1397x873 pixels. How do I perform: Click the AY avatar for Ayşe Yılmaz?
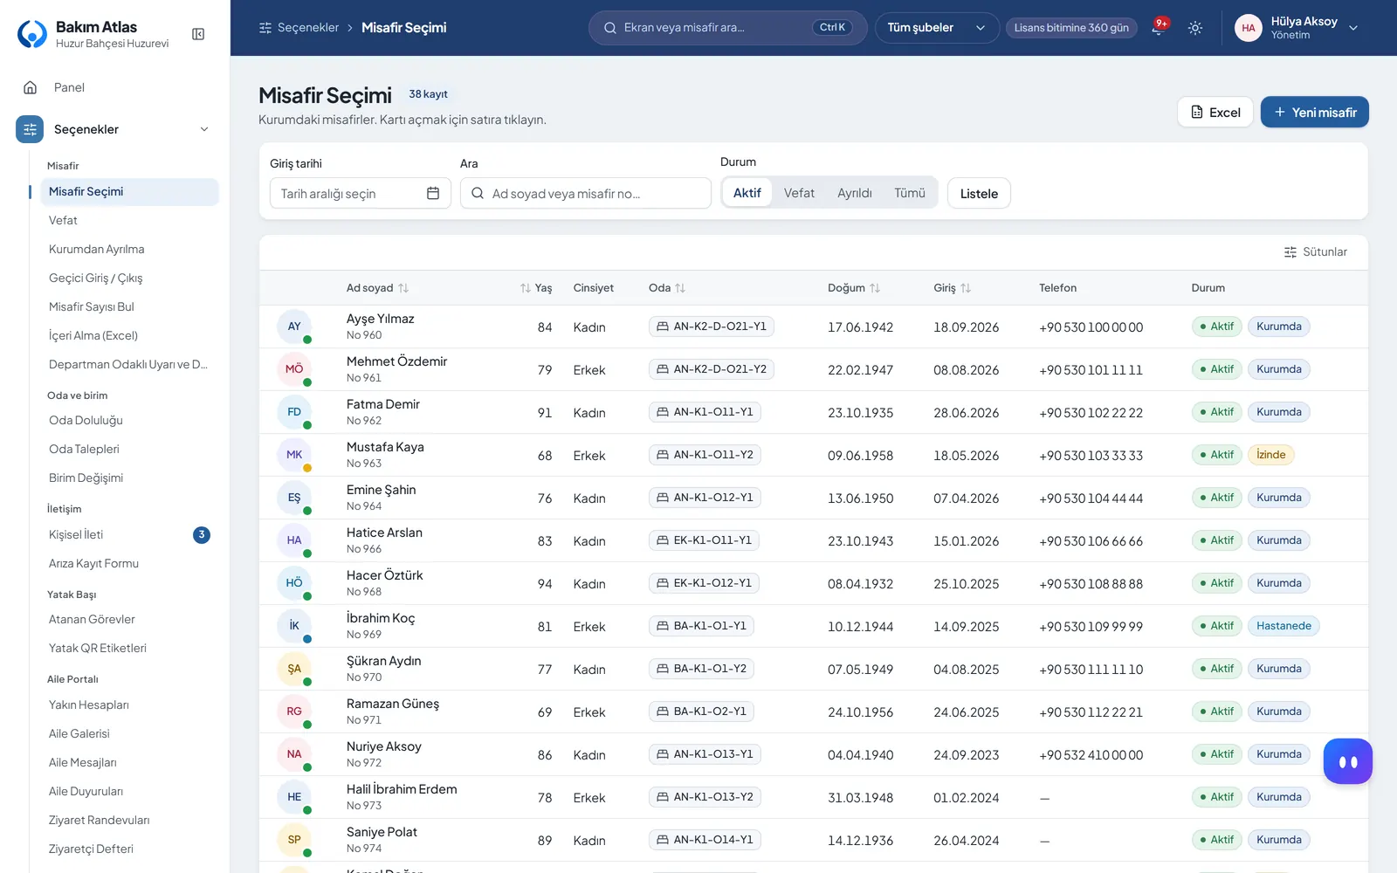click(294, 327)
